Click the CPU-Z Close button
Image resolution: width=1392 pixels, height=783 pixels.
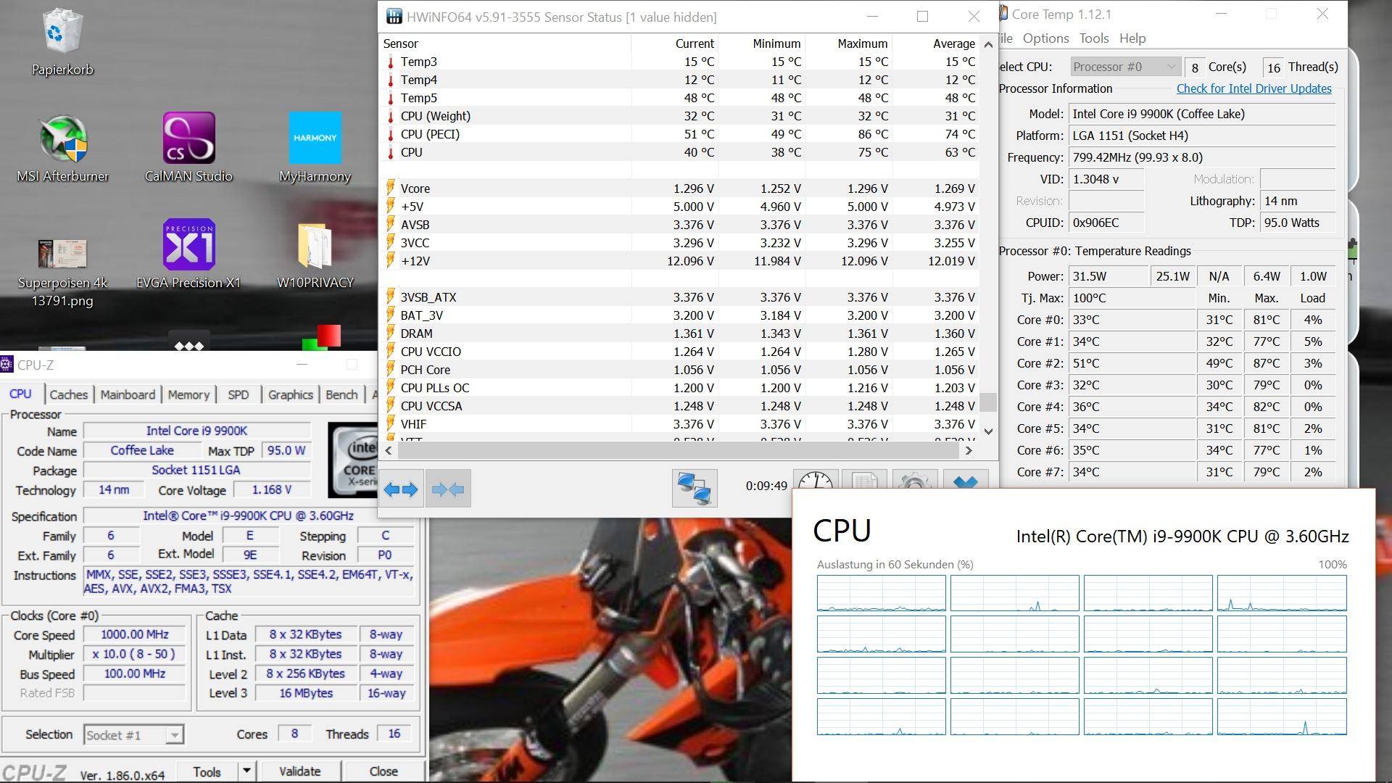click(384, 771)
